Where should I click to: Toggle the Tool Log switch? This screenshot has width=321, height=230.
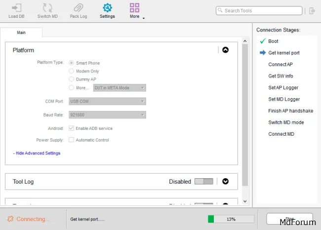click(204, 181)
